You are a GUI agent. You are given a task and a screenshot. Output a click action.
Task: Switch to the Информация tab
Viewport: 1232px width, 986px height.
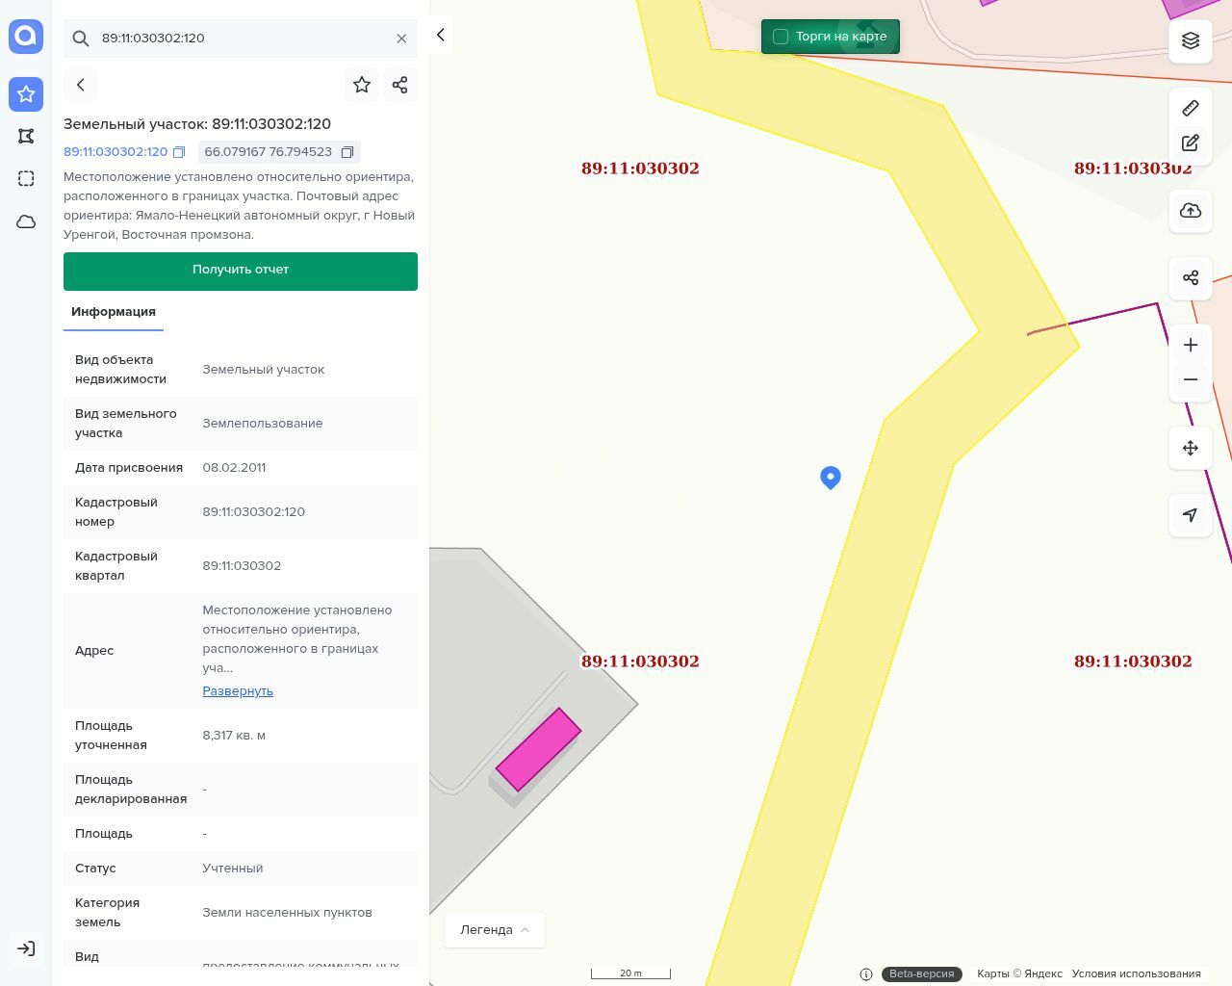click(x=114, y=312)
